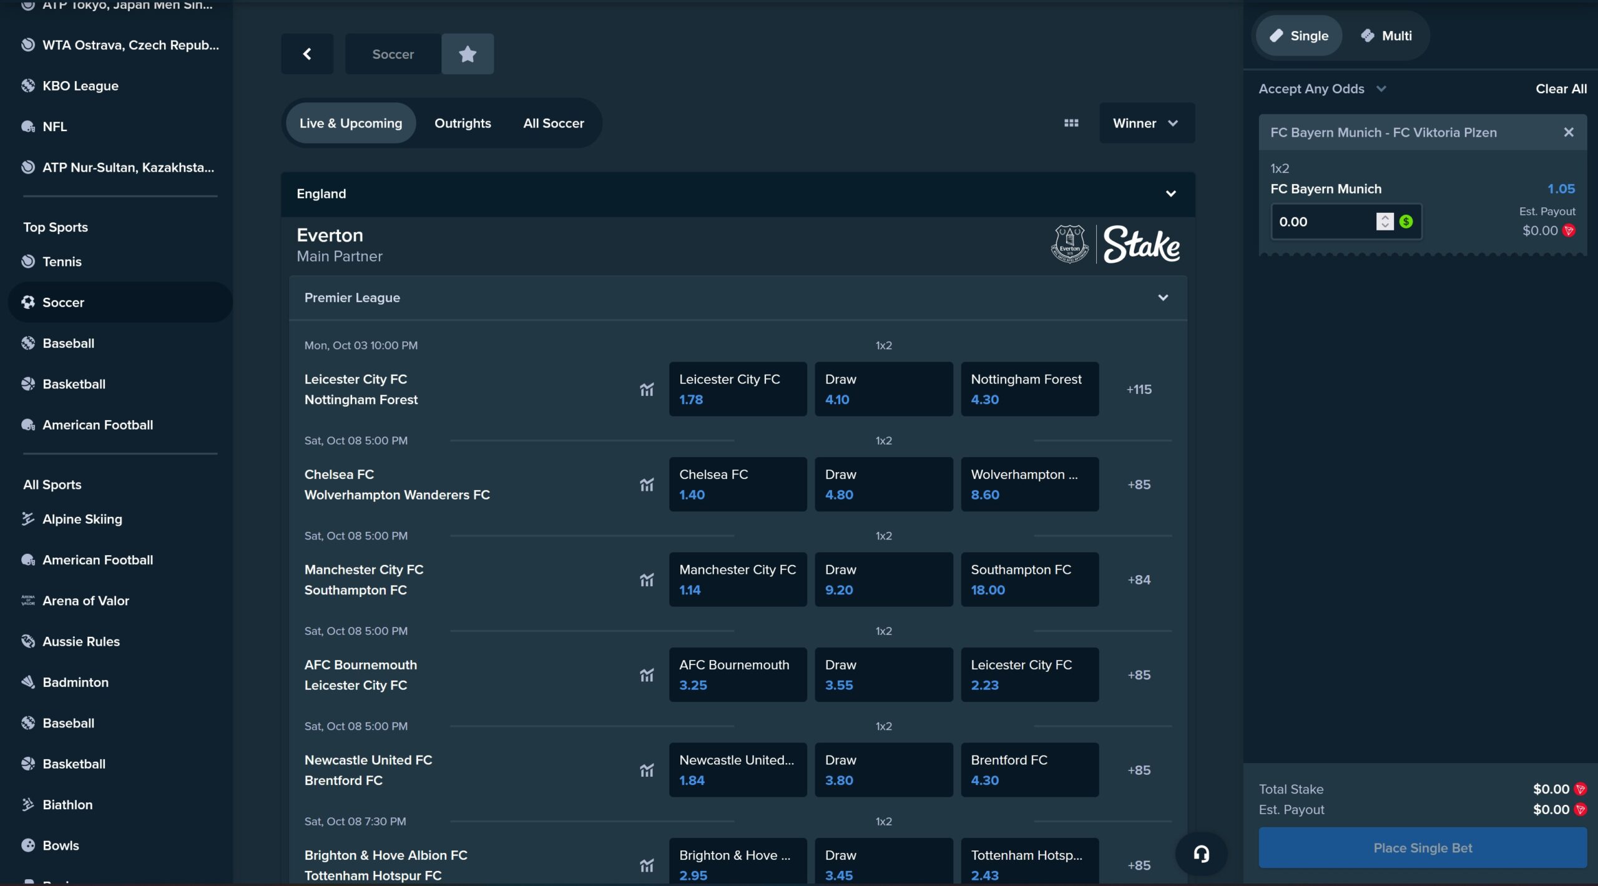Show +85 more markets for Bournemouth match
Image resolution: width=1598 pixels, height=886 pixels.
[x=1139, y=675]
